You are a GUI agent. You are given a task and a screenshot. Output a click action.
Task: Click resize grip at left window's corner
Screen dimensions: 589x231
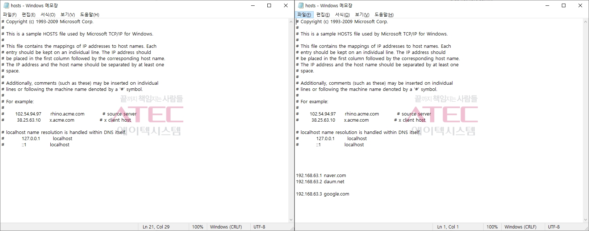[292, 228]
